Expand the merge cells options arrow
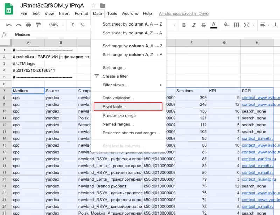 click(x=253, y=25)
